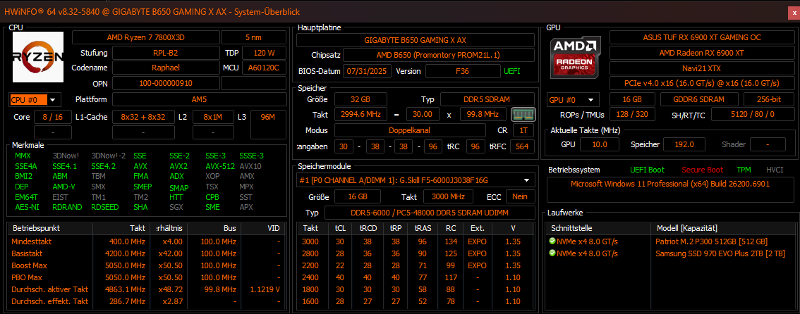Click the DDR5-6000 / PC5-48000 module type field
The height and width of the screenshot is (314, 800).
coord(429,213)
